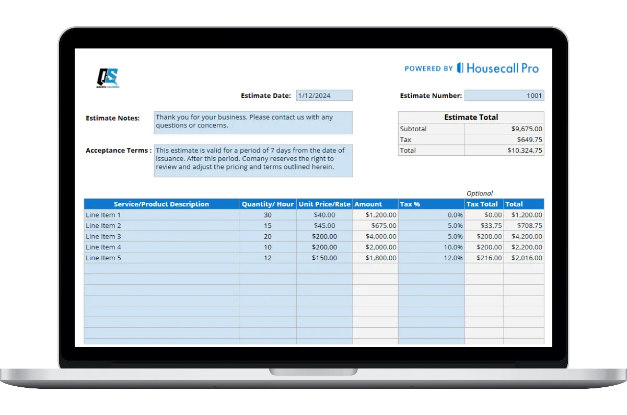Click the Tax % column header
627x415 pixels.
coord(431,204)
